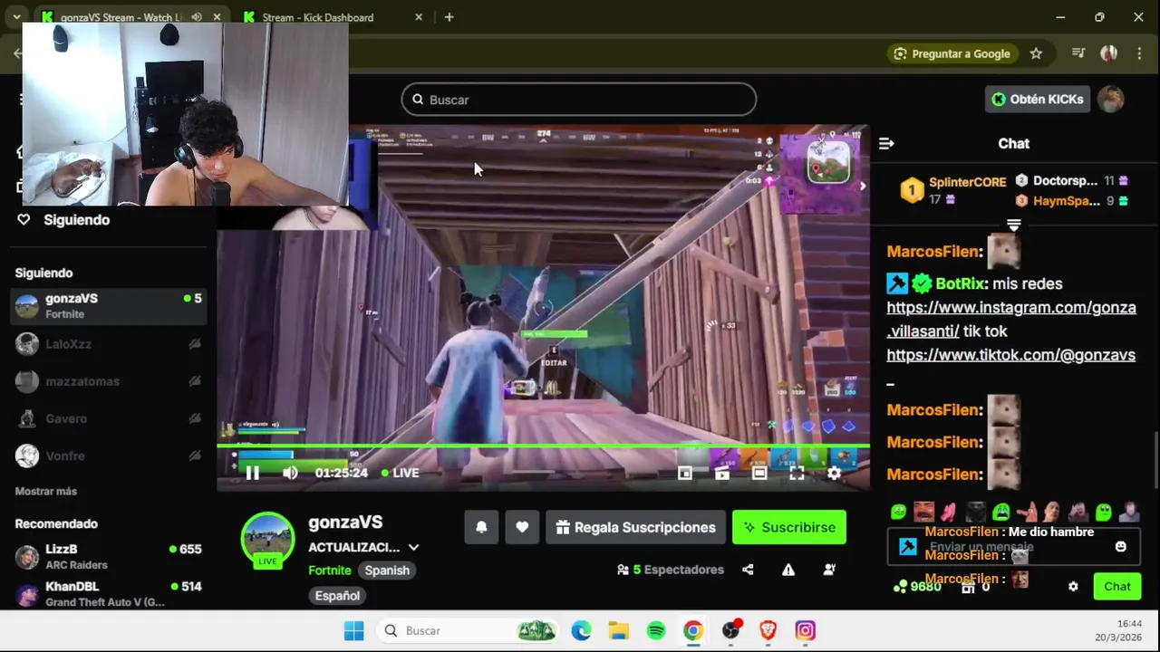Open the Chrome three-dot menu
This screenshot has width=1160, height=652.
click(1139, 53)
